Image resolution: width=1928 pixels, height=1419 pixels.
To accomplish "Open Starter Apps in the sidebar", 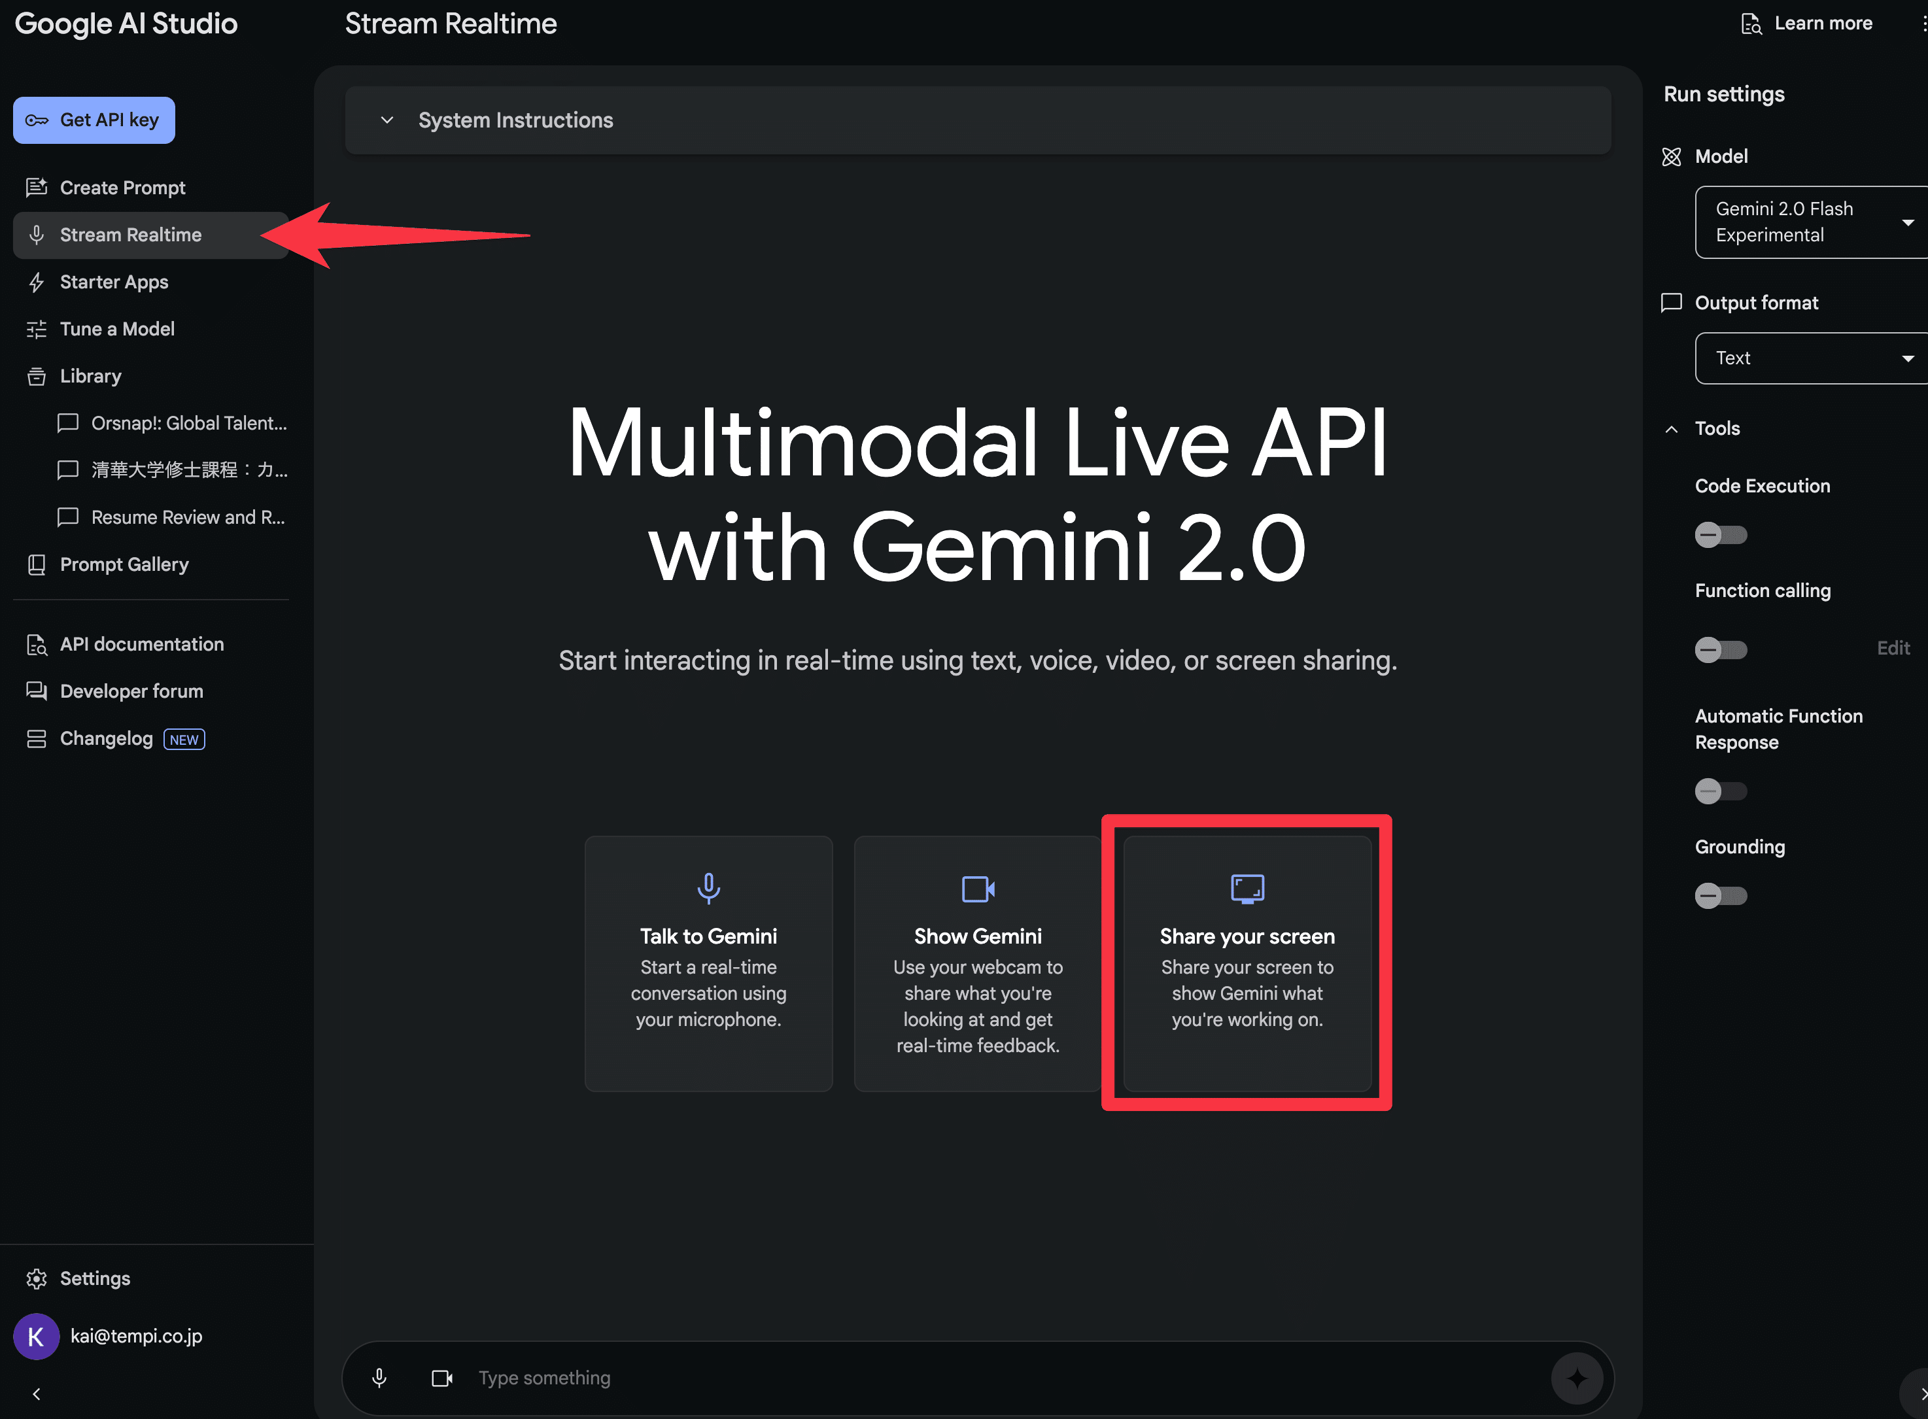I will click(x=113, y=282).
